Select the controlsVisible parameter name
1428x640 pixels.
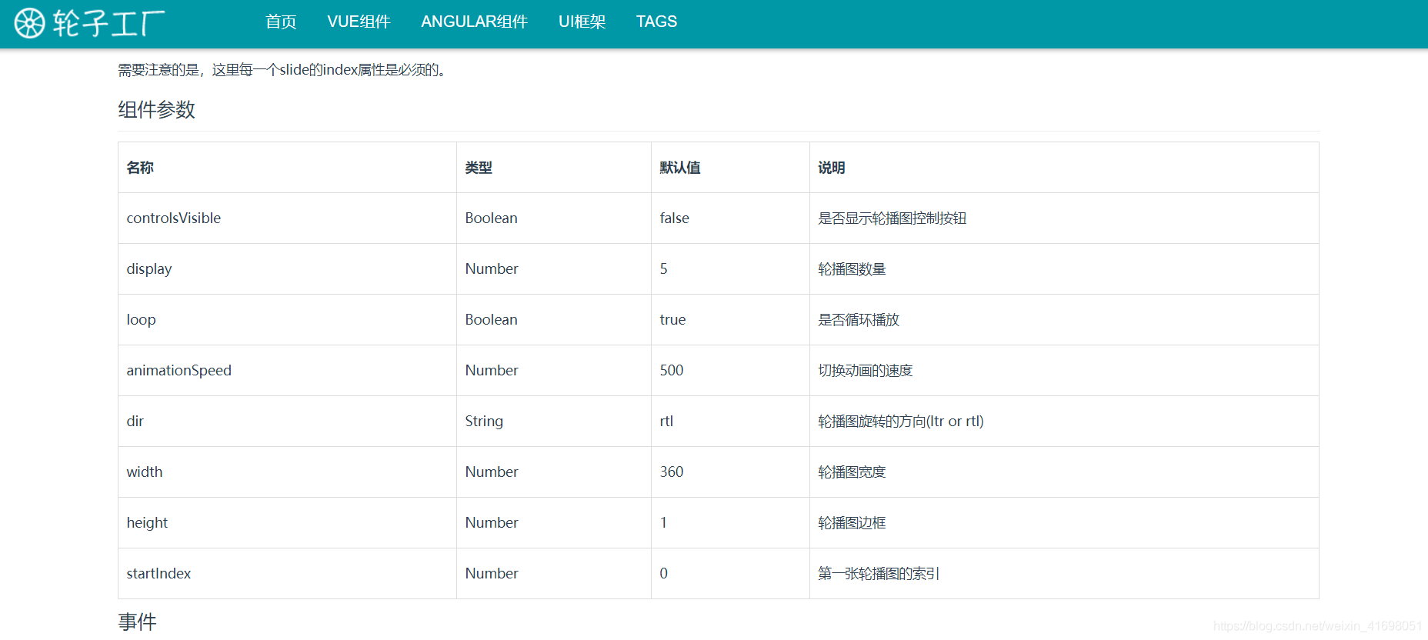point(174,218)
